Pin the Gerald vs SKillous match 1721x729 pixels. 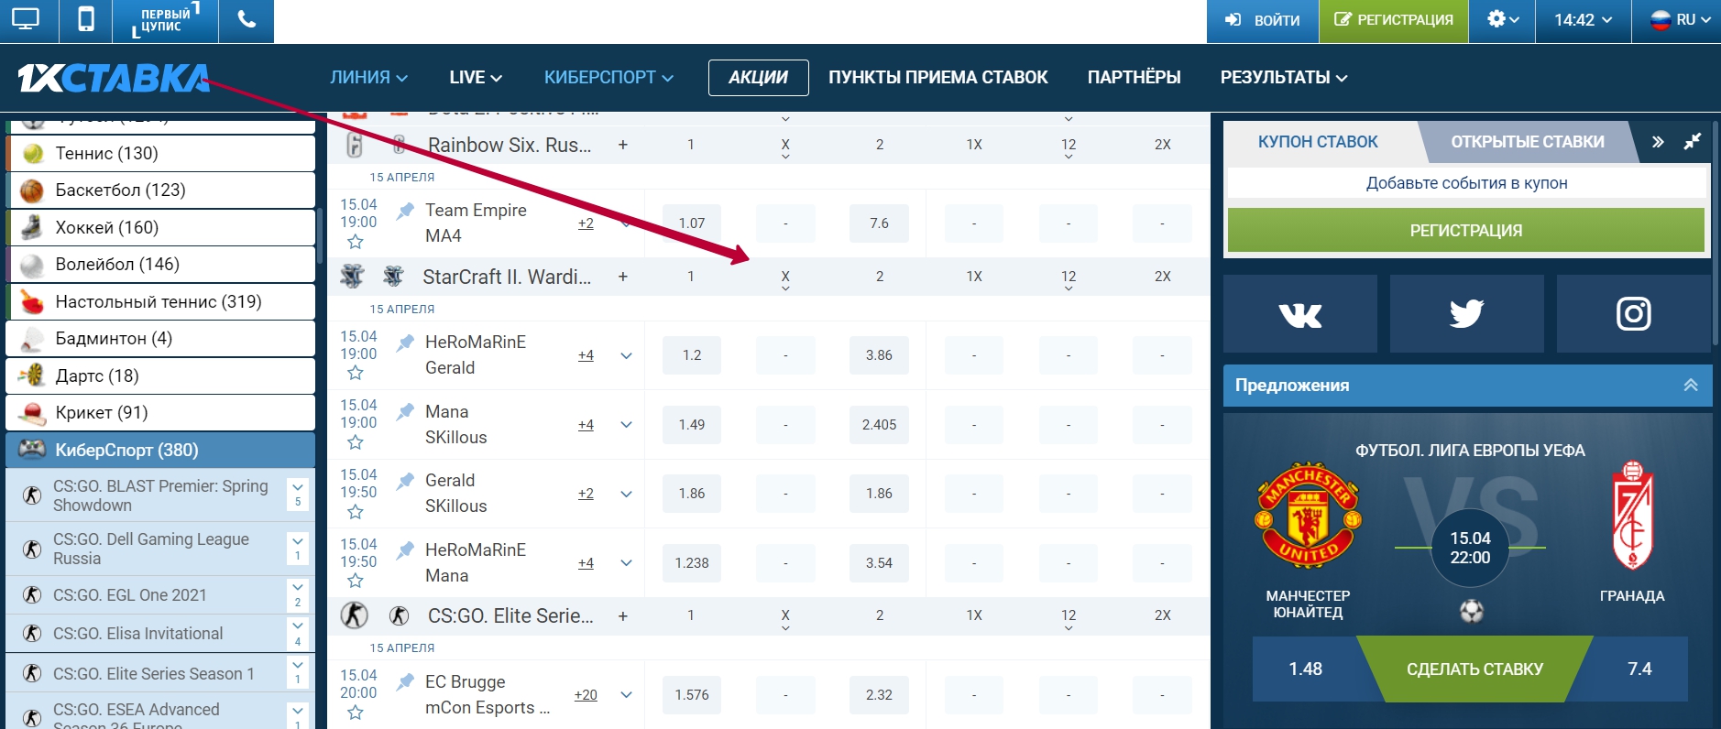coord(405,480)
